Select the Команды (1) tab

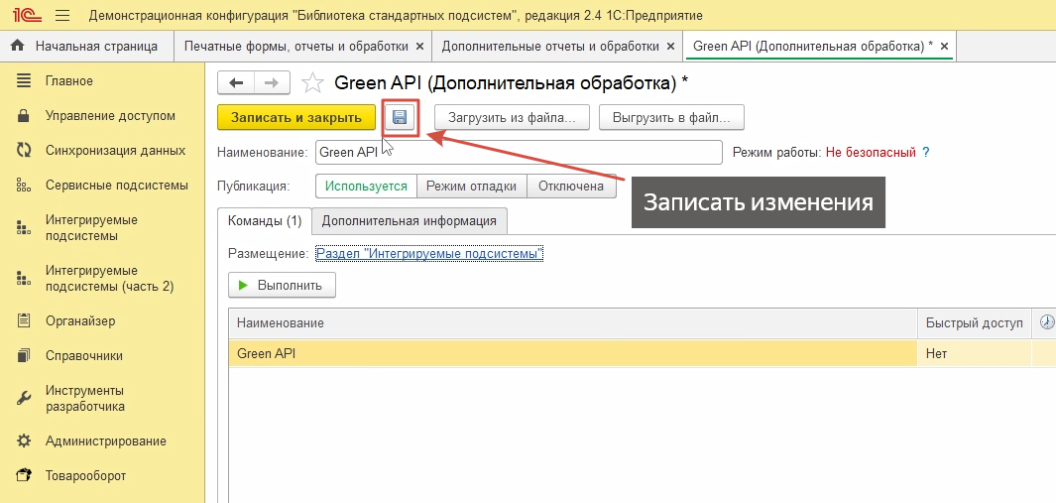click(x=264, y=220)
